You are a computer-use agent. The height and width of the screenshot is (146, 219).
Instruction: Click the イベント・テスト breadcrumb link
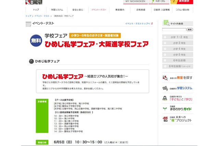coord(42,16)
